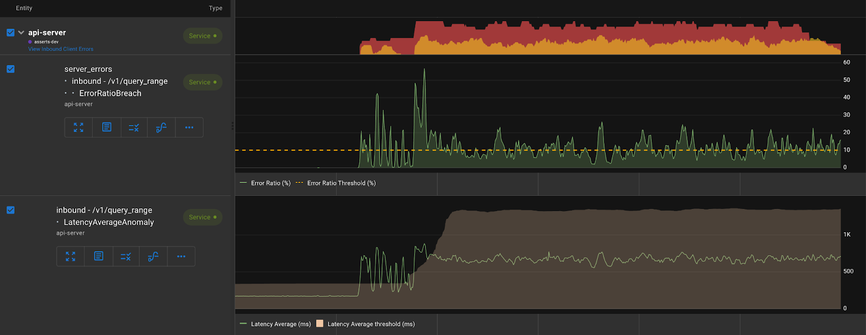Click Service badge beside server_errors
866x335 pixels.
pos(202,82)
